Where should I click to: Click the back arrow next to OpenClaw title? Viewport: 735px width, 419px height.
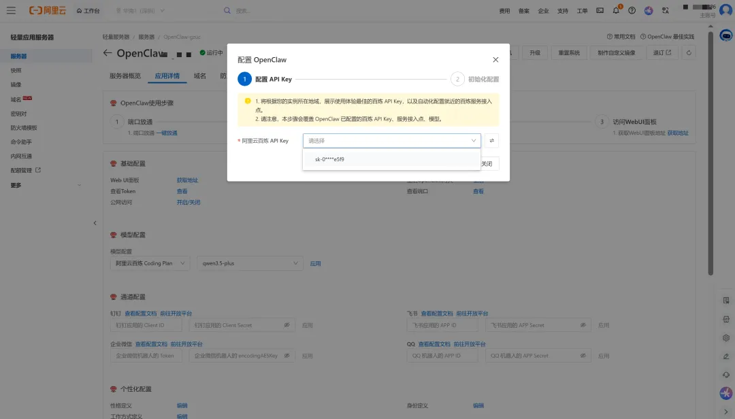click(x=108, y=53)
